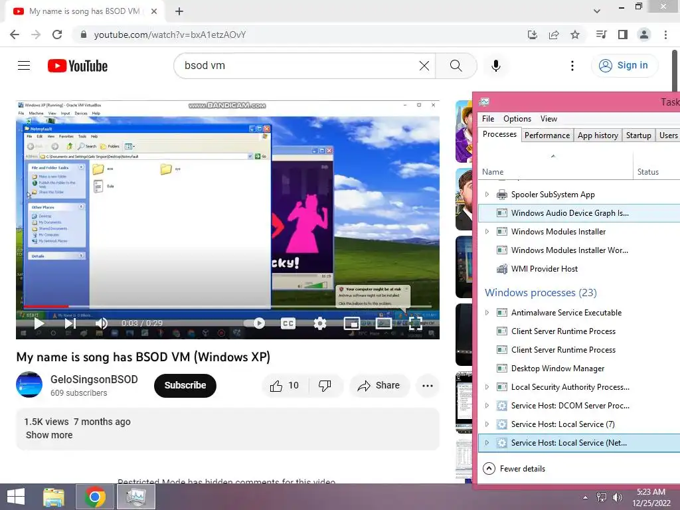Expand the Windows Modules Installer row
The width and height of the screenshot is (680, 510).
point(487,232)
